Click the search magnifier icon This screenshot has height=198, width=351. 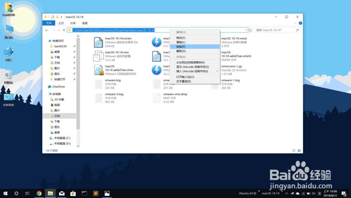pyautogui.click(x=297, y=30)
